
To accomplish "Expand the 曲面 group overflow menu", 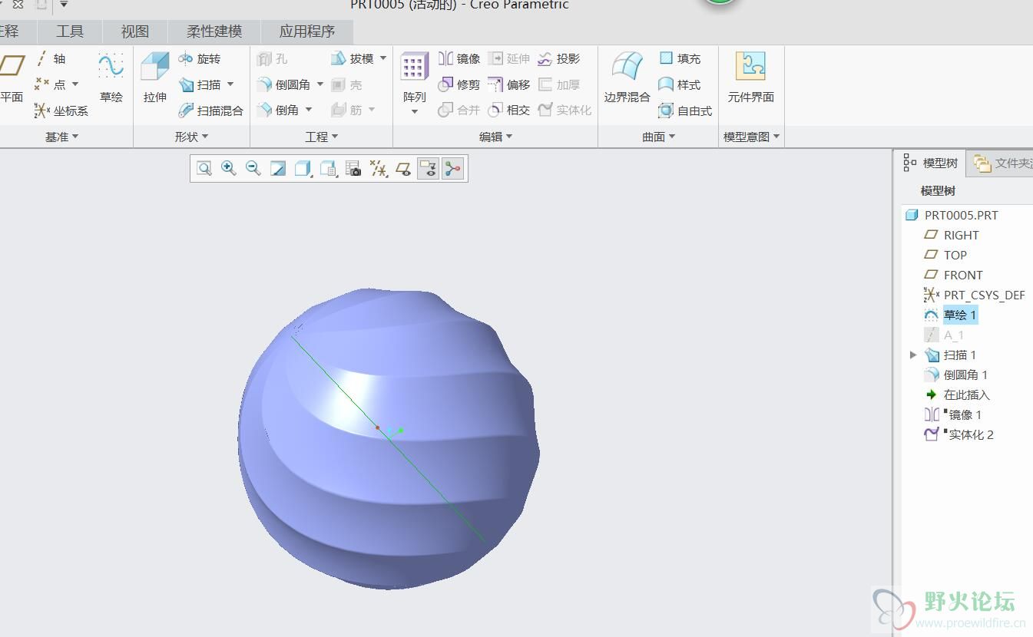I will point(659,137).
